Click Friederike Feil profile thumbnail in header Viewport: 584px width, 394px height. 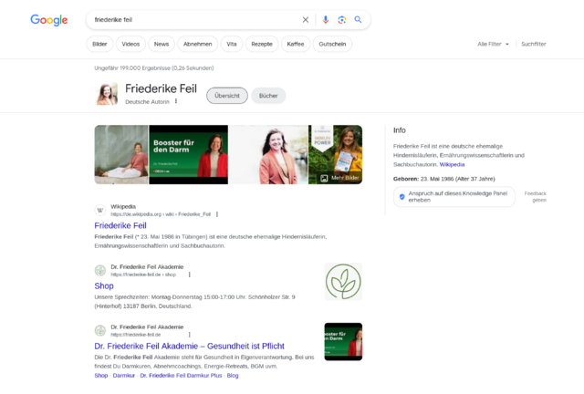pyautogui.click(x=107, y=94)
